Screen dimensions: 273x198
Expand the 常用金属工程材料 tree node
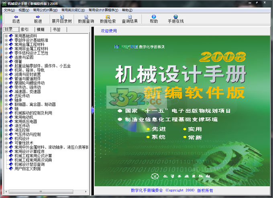coord(6,45)
